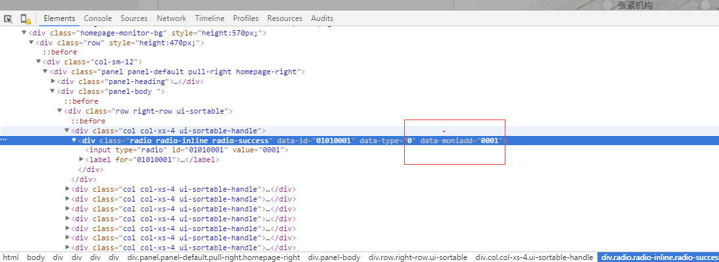
Task: Collapse the col-sm-12 div node
Action: (39, 62)
